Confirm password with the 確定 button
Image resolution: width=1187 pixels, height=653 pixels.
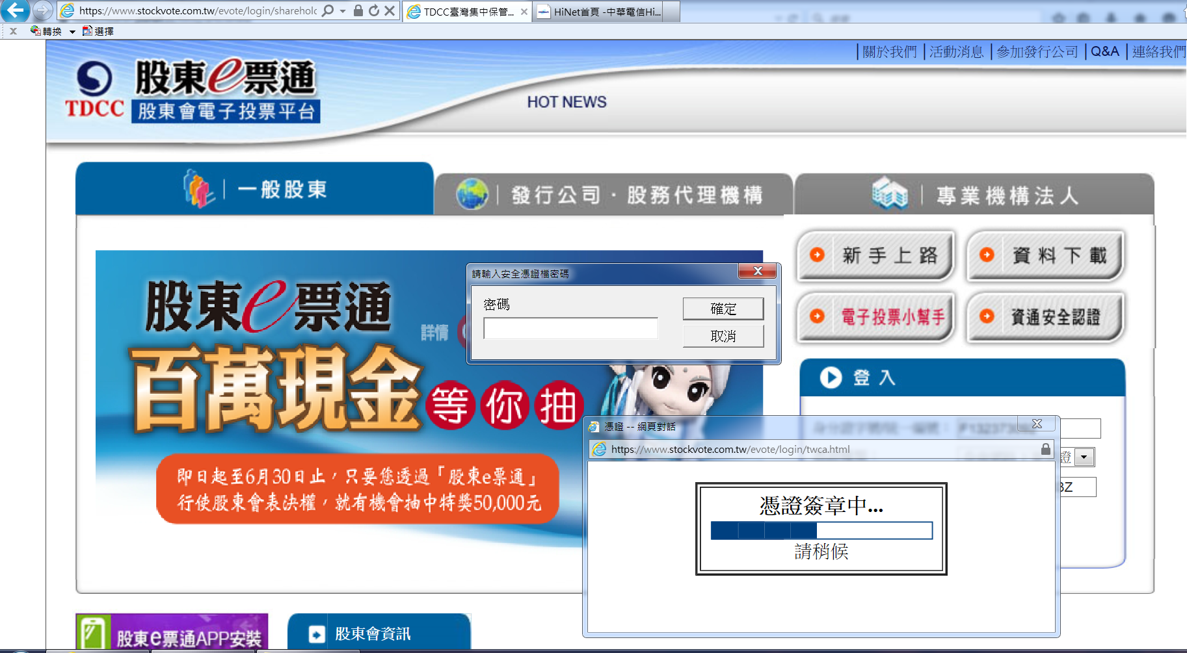click(723, 309)
